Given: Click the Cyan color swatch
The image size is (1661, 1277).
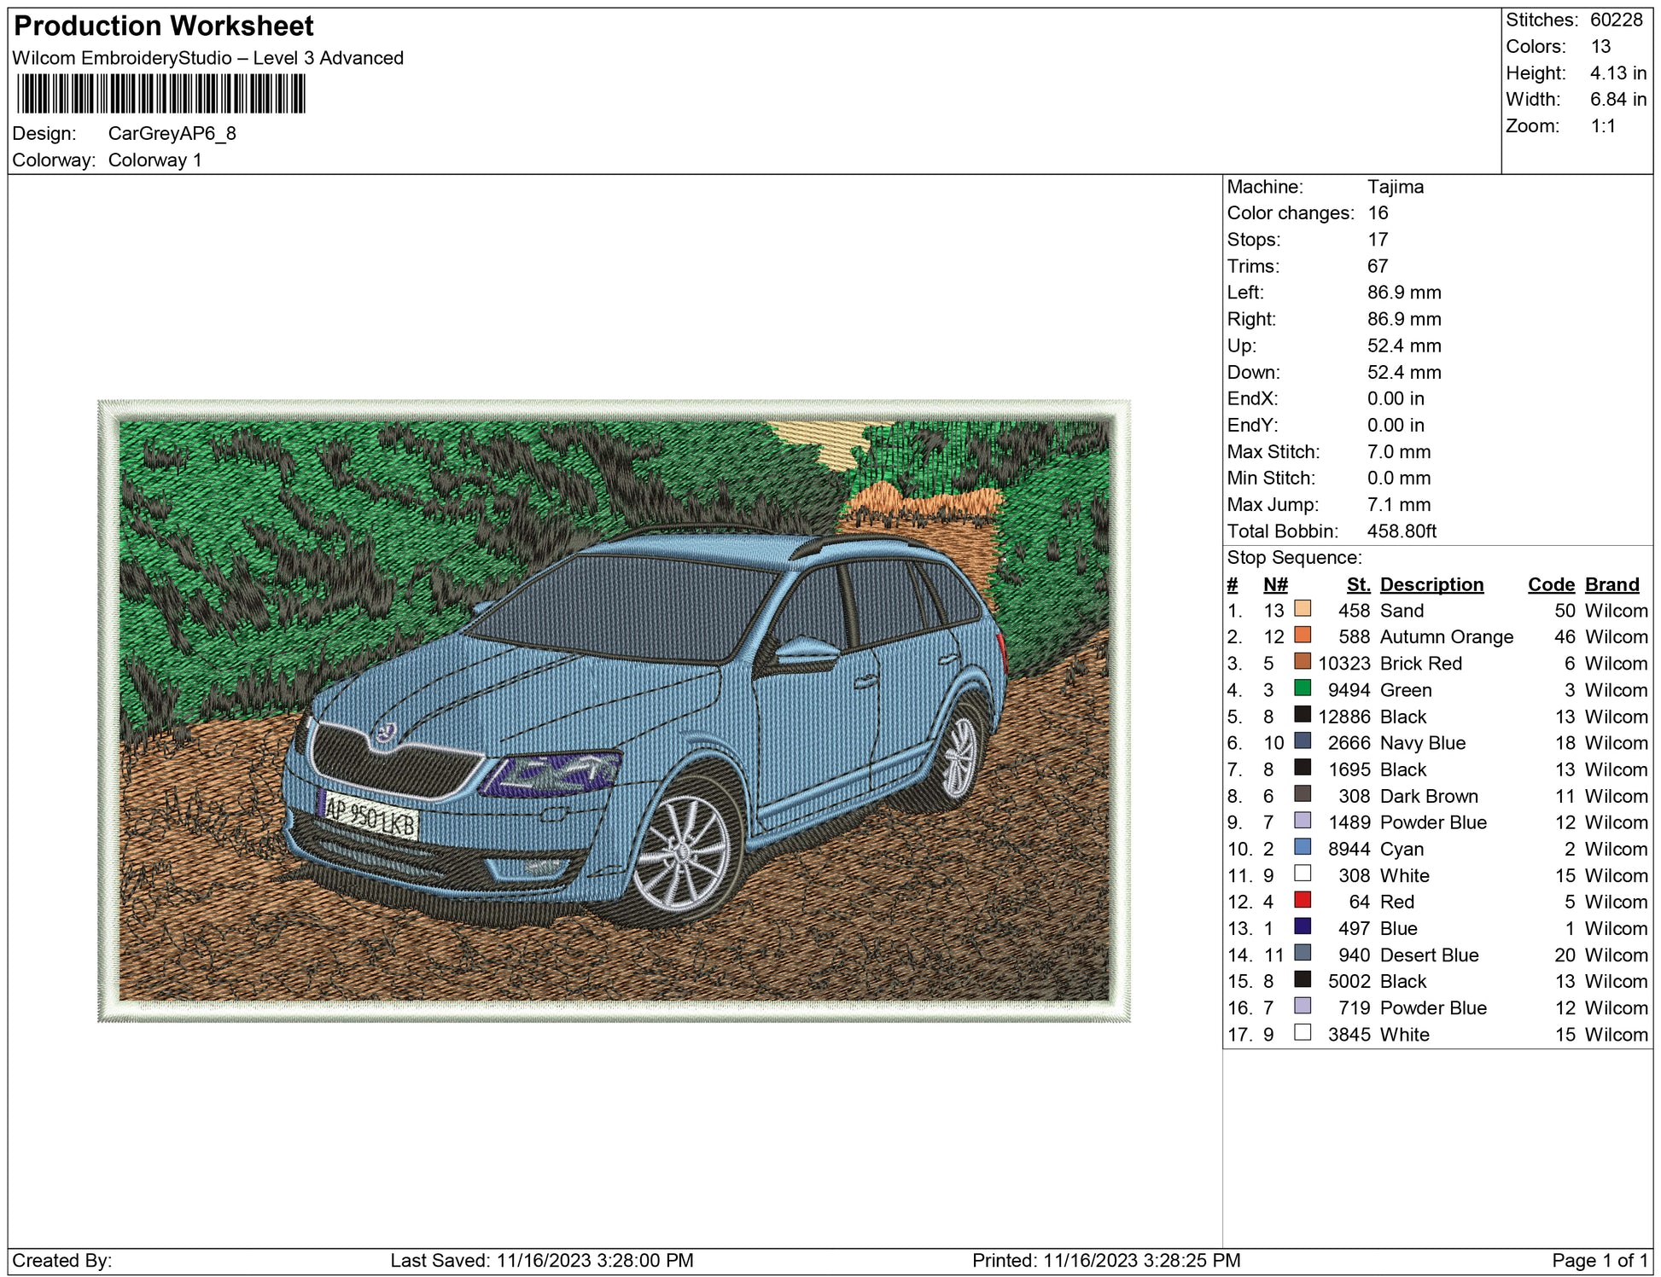Looking at the screenshot, I should [x=1303, y=846].
